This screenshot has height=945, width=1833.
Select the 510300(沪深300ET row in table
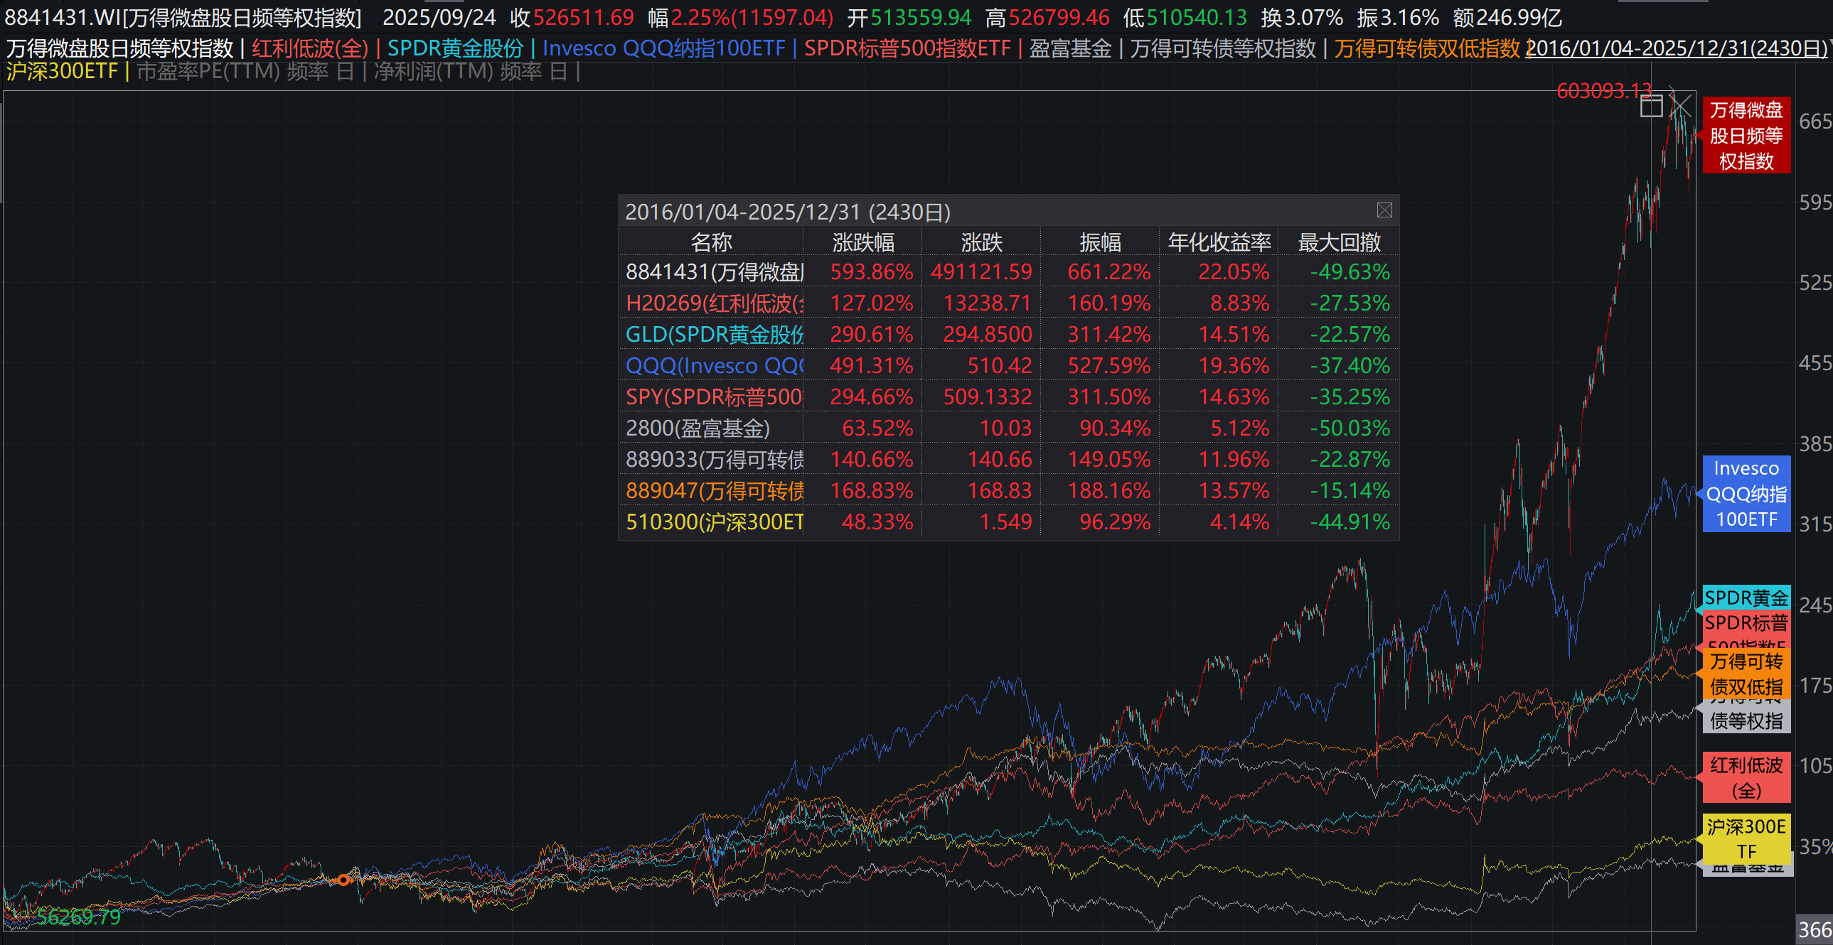tap(714, 522)
